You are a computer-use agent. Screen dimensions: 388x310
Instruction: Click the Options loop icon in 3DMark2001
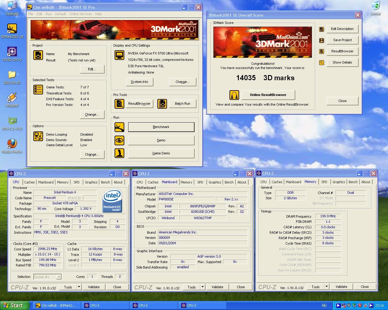coord(38,136)
